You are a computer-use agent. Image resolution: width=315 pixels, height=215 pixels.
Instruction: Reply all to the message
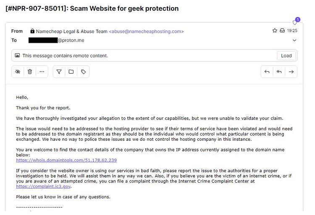click(279, 72)
